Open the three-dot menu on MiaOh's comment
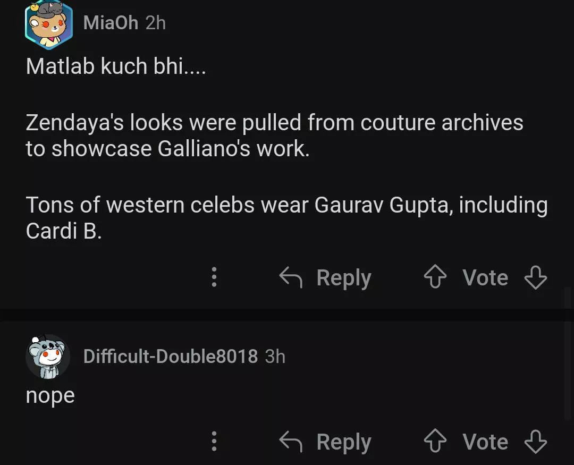This screenshot has width=574, height=465. point(214,277)
